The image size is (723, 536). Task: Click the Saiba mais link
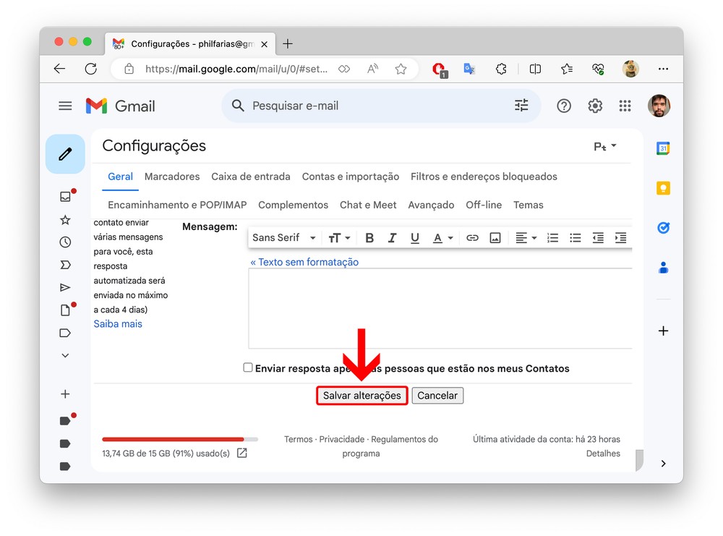point(118,324)
